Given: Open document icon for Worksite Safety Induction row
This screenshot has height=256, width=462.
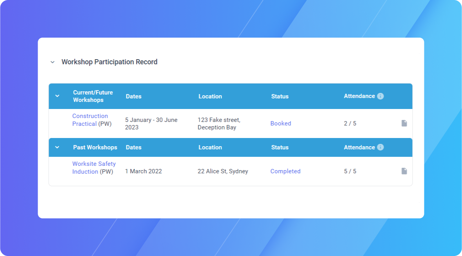Looking at the screenshot, I should 404,171.
